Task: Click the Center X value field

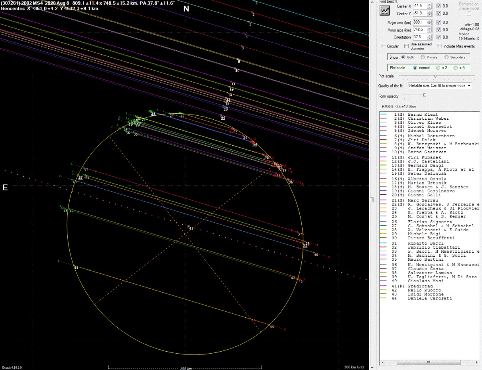Action: point(419,6)
